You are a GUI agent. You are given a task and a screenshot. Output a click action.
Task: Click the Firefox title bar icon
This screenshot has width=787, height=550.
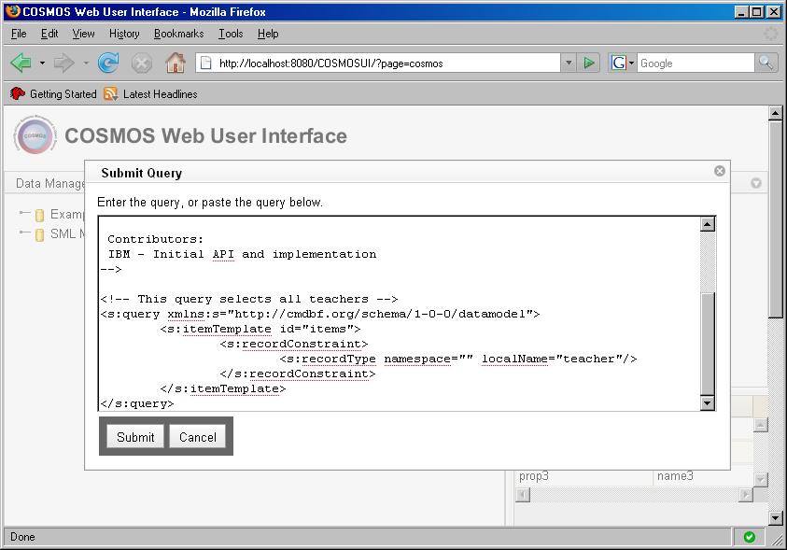[12, 11]
